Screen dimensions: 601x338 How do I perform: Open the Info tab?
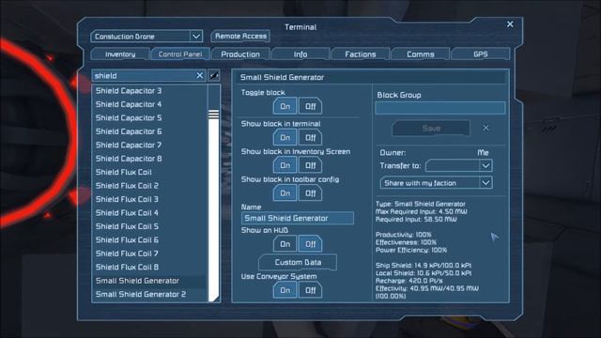click(300, 54)
